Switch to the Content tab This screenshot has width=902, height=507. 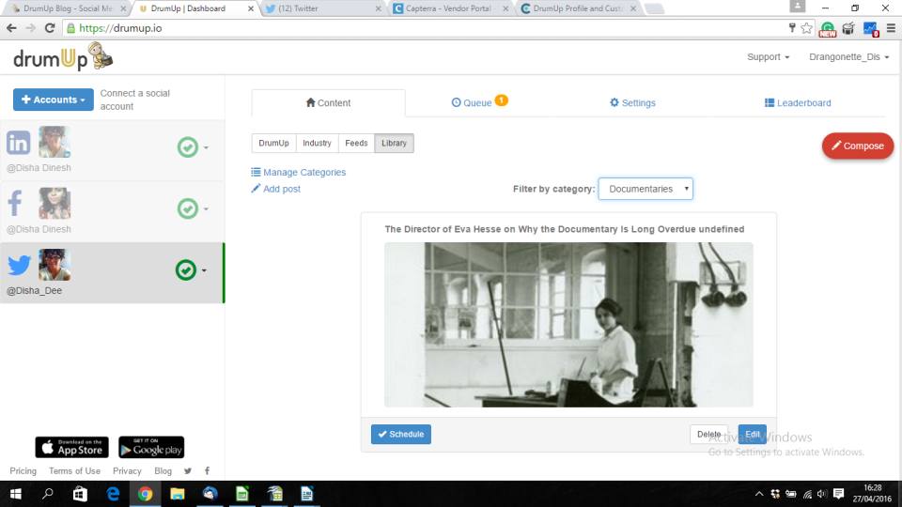click(329, 103)
